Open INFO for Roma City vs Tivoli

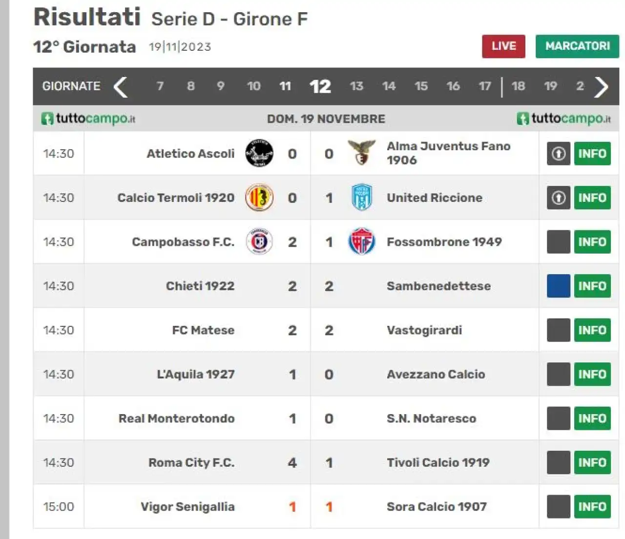592,462
